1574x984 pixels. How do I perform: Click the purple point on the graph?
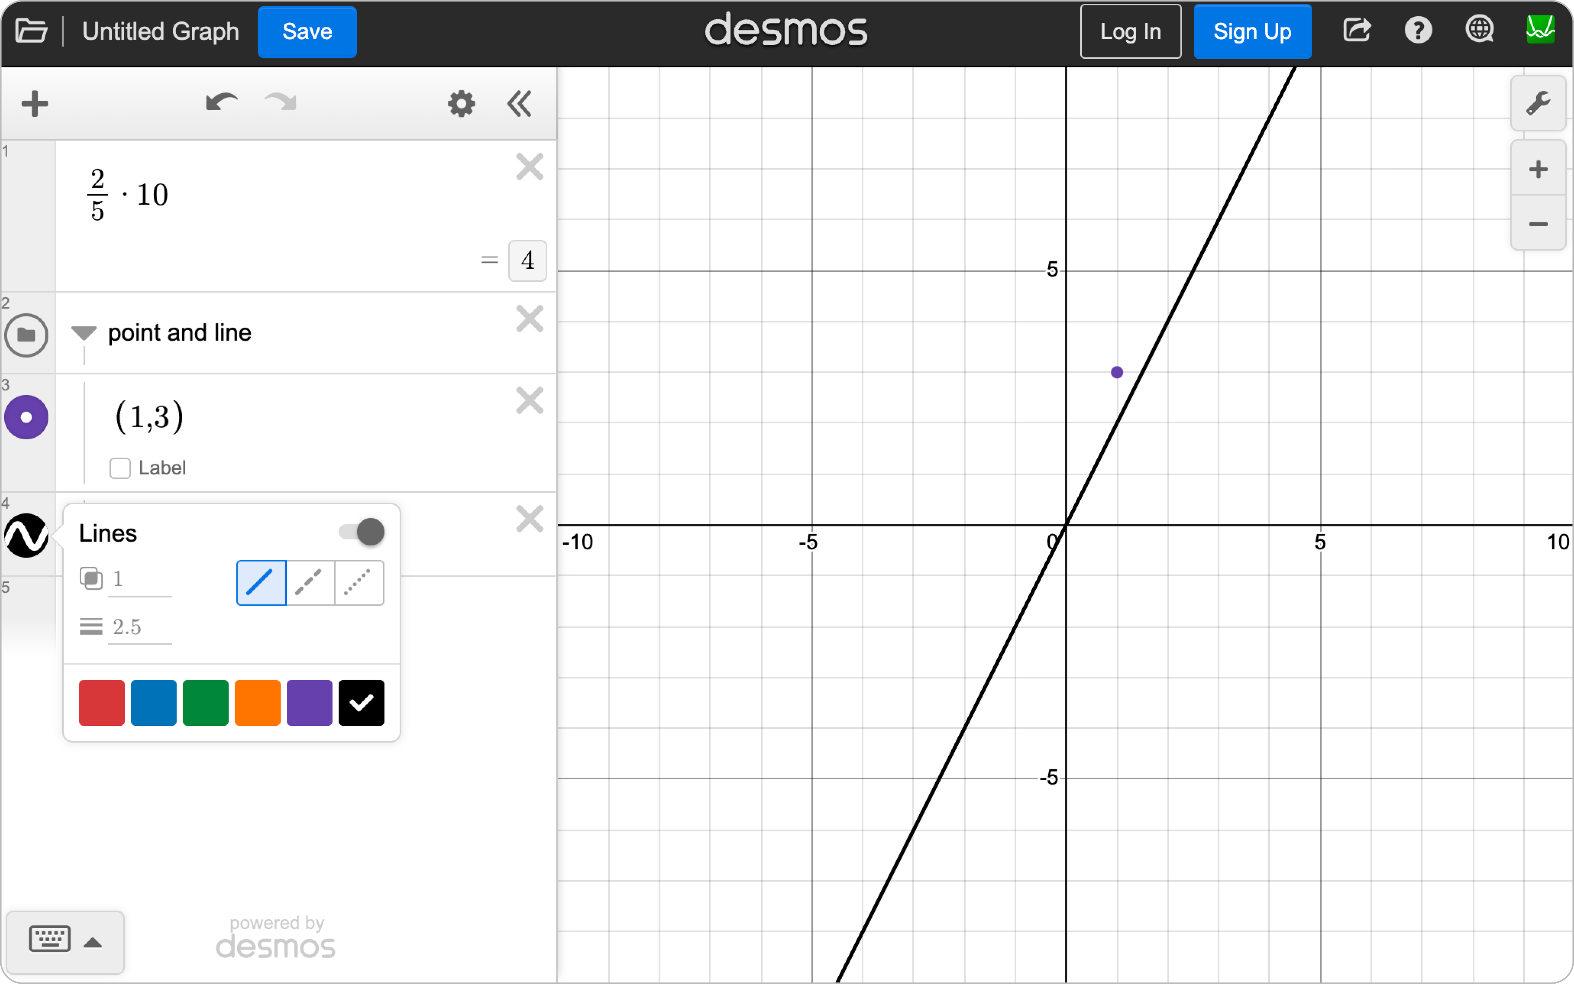coord(1117,372)
